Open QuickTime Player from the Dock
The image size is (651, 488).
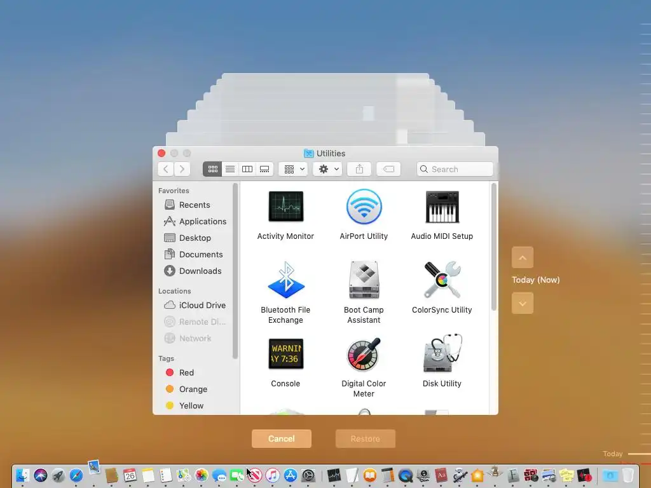pos(406,475)
